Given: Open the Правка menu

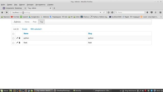Looking at the screenshot, I should tap(10, 5).
